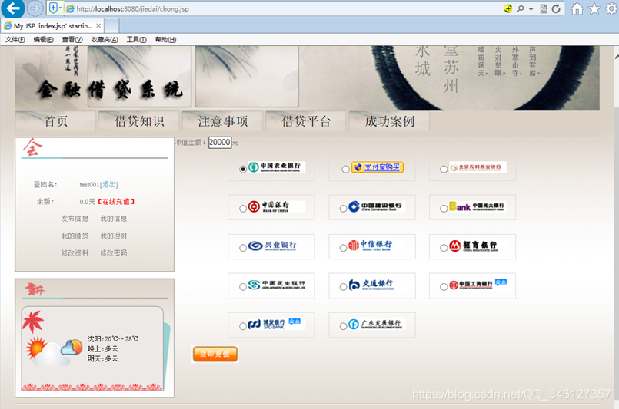Viewport: 619px width, 409px height.
Task: Click the 支付宝购买 logo link
Action: tap(378, 167)
